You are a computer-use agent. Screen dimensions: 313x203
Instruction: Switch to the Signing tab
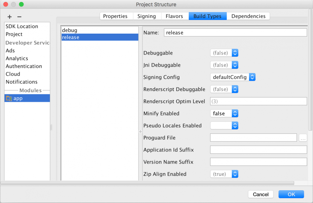pyautogui.click(x=147, y=16)
